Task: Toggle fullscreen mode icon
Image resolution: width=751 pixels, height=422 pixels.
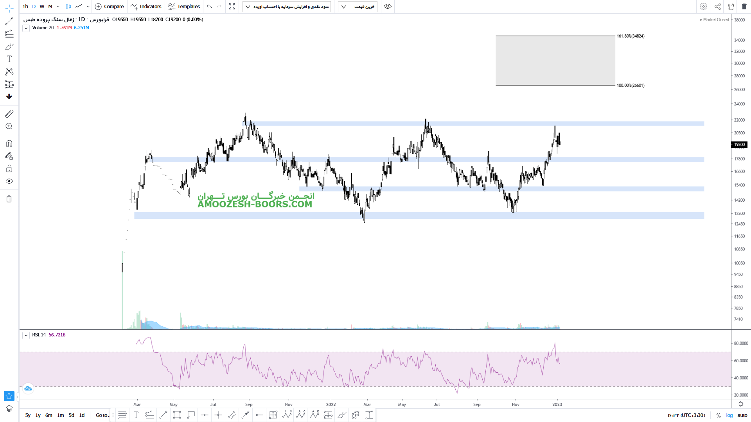Action: [x=232, y=6]
